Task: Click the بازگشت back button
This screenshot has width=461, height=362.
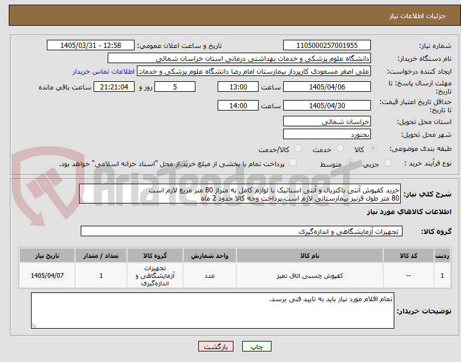Action: tap(216, 347)
